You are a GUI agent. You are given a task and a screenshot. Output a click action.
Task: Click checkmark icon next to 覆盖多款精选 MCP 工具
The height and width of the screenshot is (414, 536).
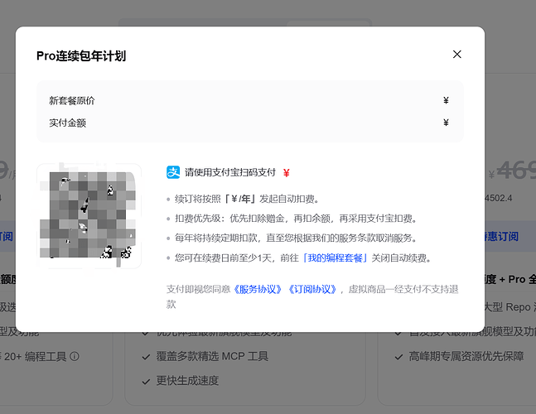(x=146, y=358)
